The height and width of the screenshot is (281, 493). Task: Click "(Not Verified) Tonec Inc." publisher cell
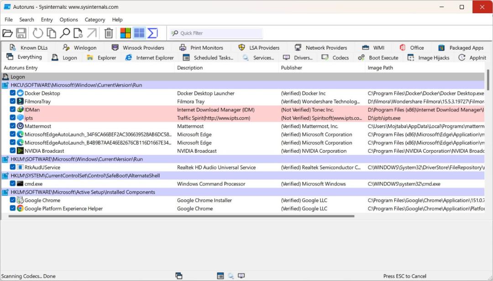(x=307, y=109)
